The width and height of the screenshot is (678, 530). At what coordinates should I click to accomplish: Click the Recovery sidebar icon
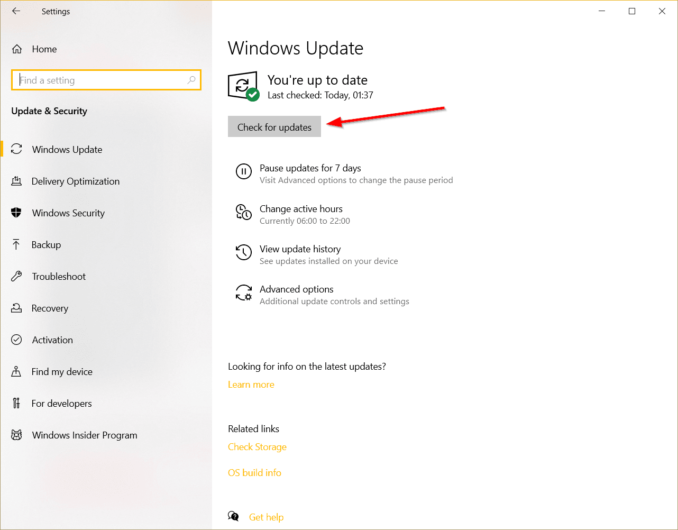point(17,308)
